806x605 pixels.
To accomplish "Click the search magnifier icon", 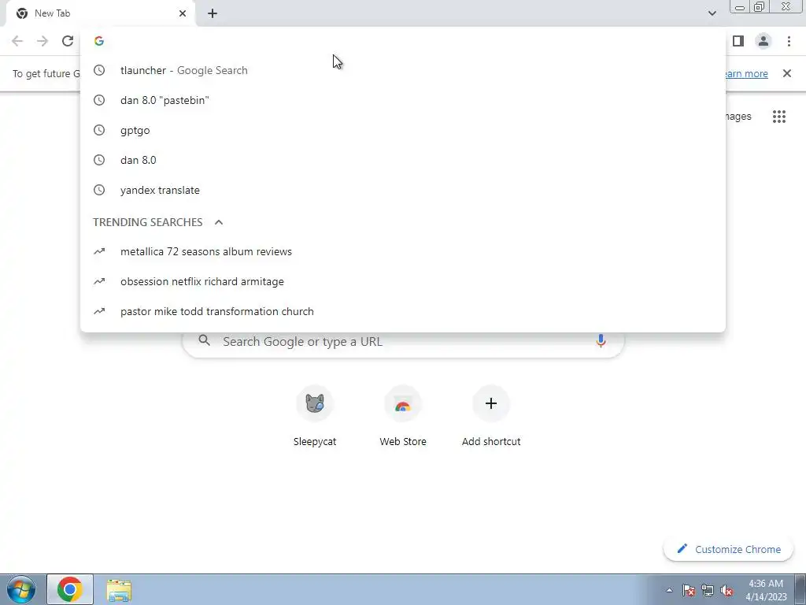I will point(204,340).
